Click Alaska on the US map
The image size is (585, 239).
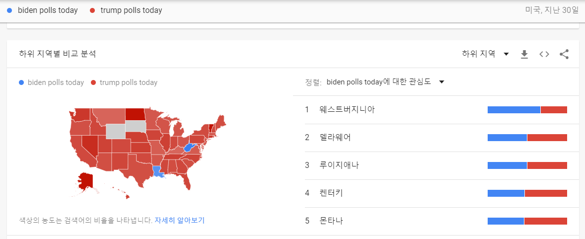[x=87, y=183]
